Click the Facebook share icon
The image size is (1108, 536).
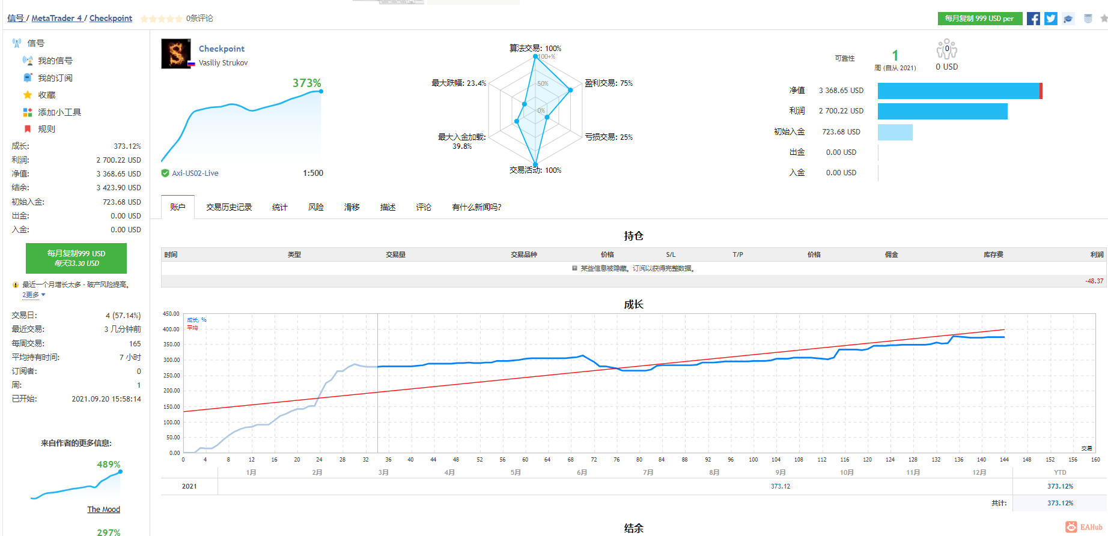click(x=1033, y=19)
